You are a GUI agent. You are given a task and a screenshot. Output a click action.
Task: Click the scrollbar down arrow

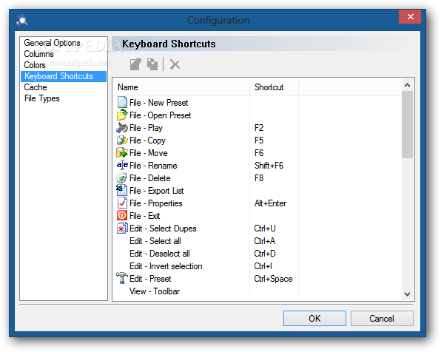[x=407, y=294]
